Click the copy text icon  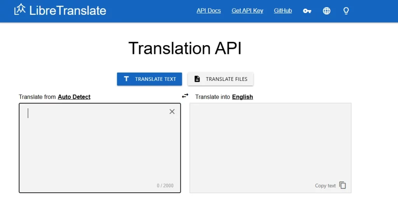[x=342, y=185]
